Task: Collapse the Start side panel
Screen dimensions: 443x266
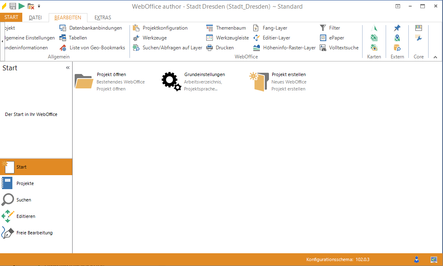Action: tap(68, 68)
